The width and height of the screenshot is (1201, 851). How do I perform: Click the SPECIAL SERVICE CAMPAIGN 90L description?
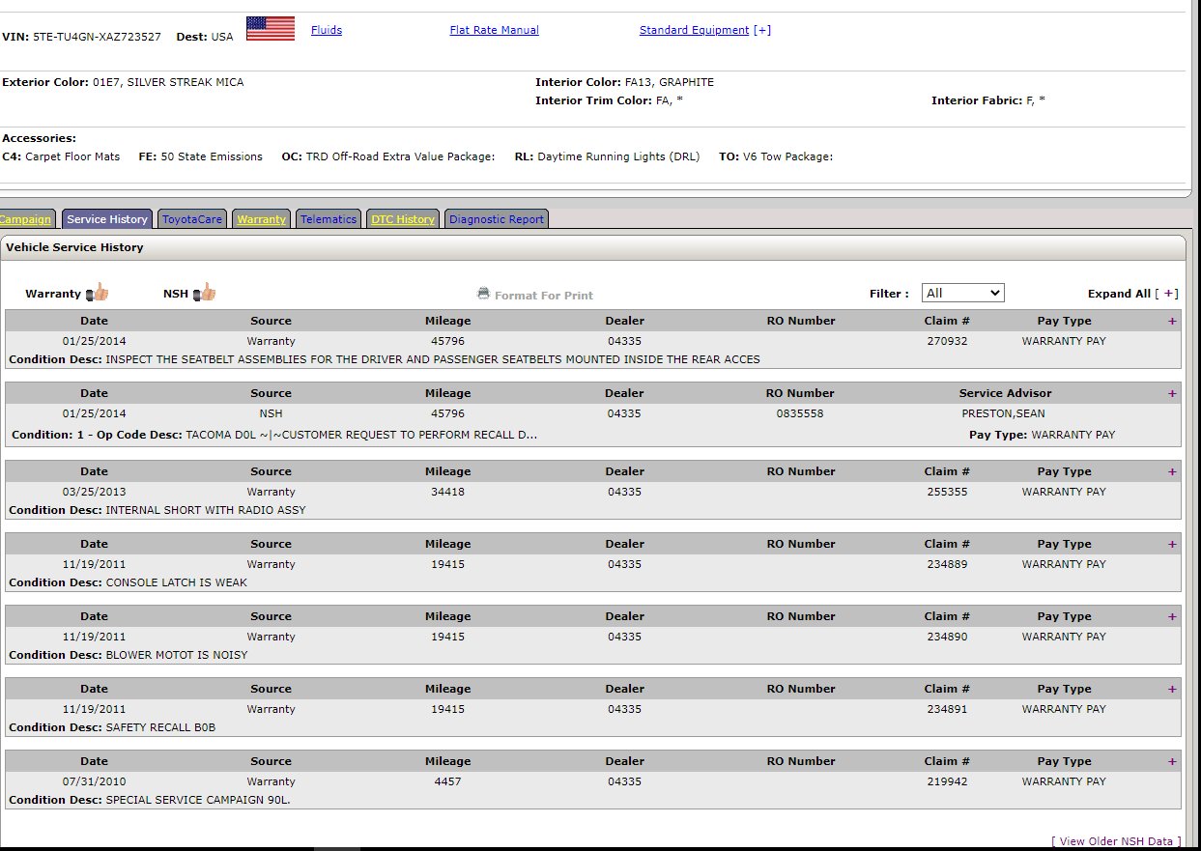198,800
